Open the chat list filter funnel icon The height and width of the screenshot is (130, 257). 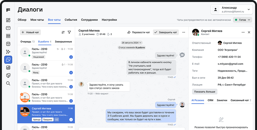pyautogui.click(x=69, y=32)
